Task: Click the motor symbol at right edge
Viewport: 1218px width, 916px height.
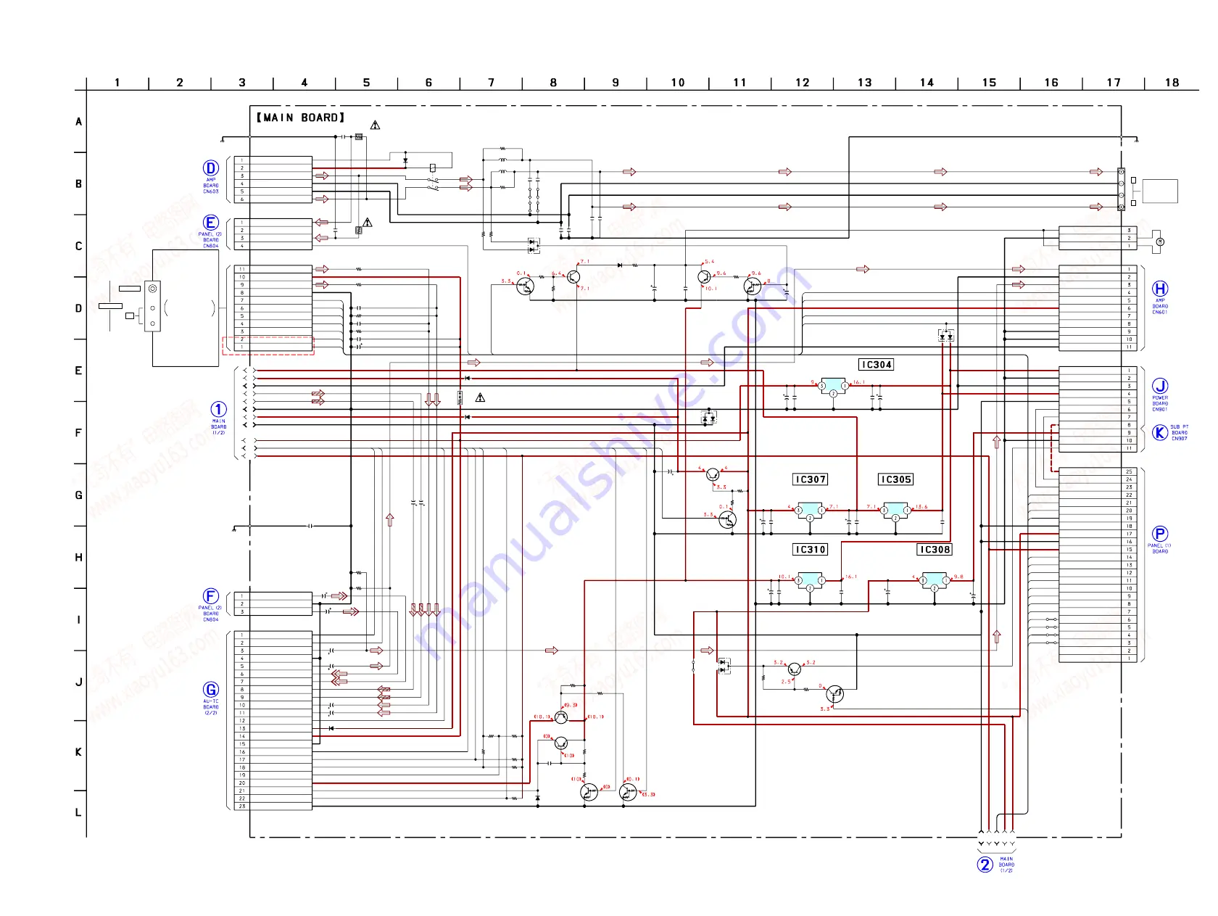Action: pyautogui.click(x=1159, y=242)
